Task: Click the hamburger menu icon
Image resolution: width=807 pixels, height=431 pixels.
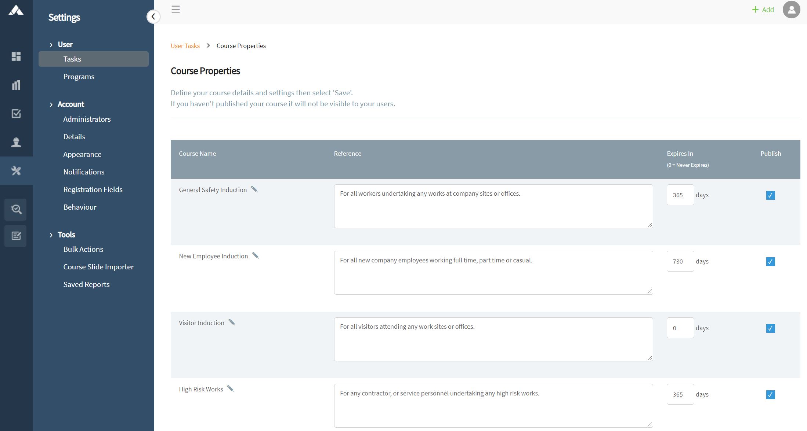Action: [175, 10]
